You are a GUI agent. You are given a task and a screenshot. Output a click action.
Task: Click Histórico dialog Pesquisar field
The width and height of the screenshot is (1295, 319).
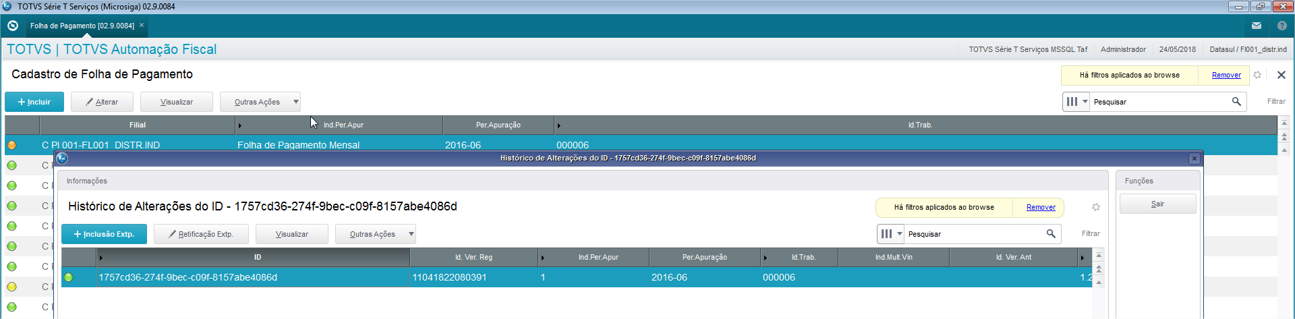point(975,234)
